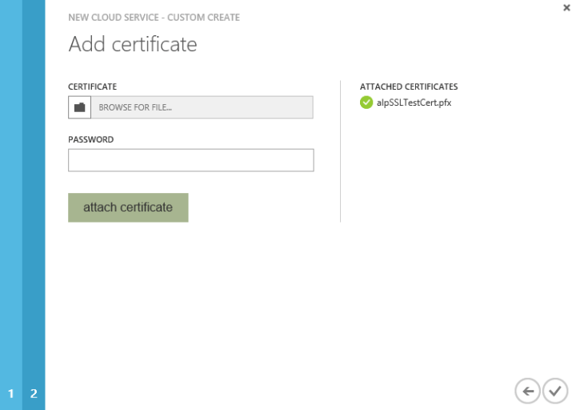Open the BROWSE FOR FILE... field
This screenshot has height=410, width=576.
click(x=202, y=107)
